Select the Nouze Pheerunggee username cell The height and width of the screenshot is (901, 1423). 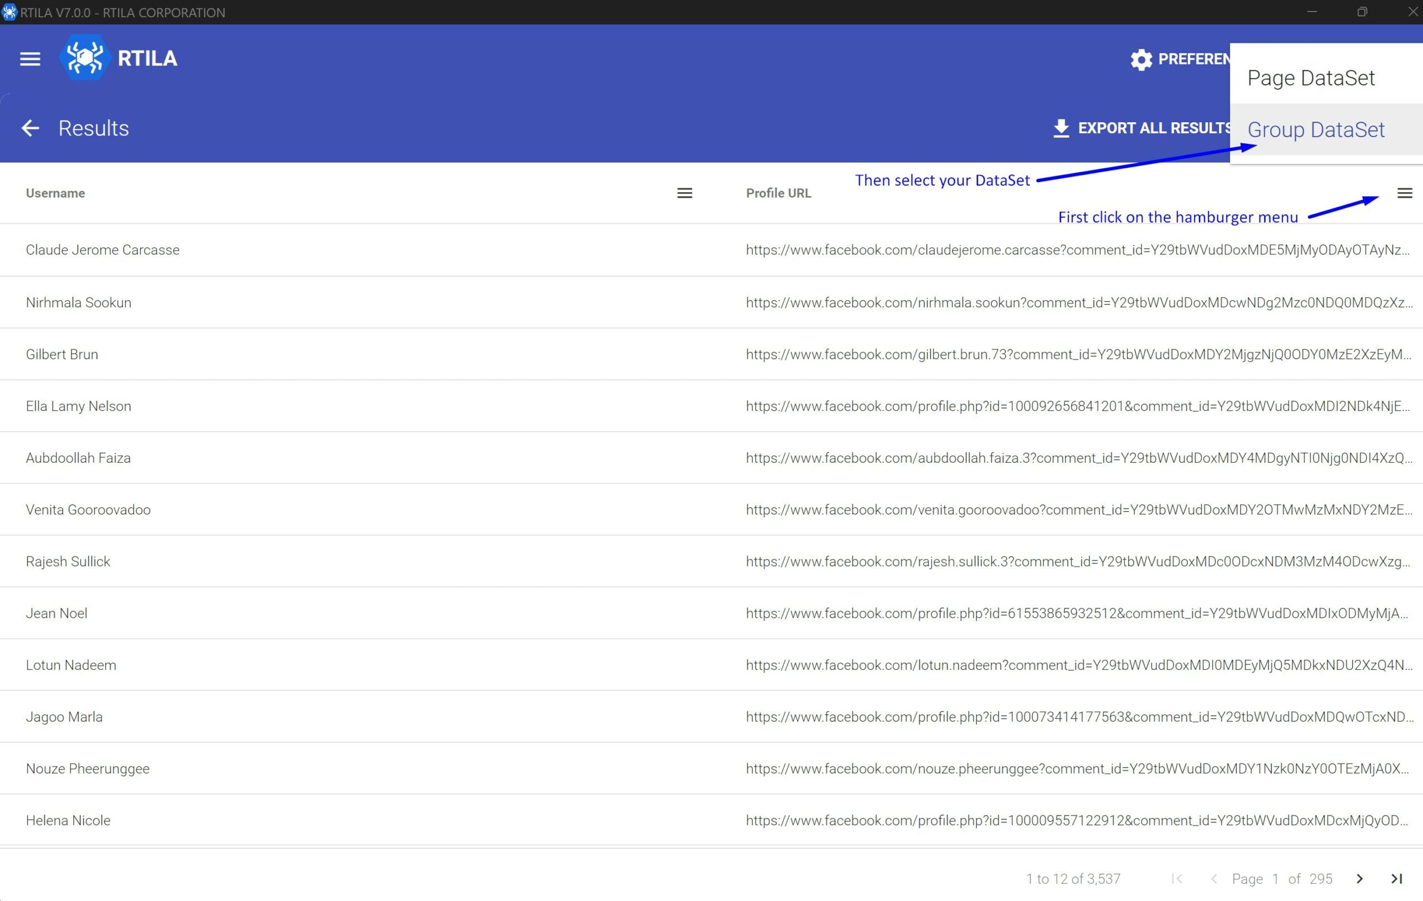click(x=87, y=769)
